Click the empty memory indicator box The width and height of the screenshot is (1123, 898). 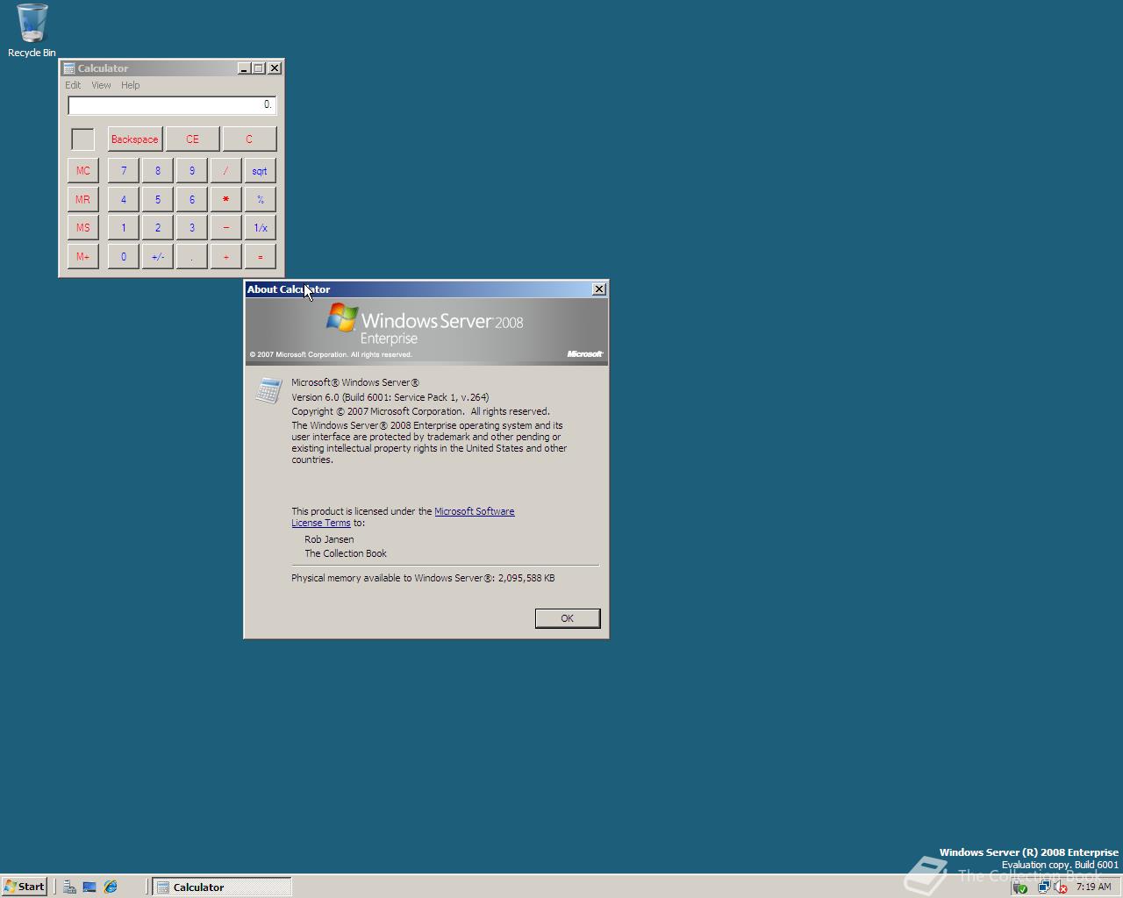pos(82,139)
